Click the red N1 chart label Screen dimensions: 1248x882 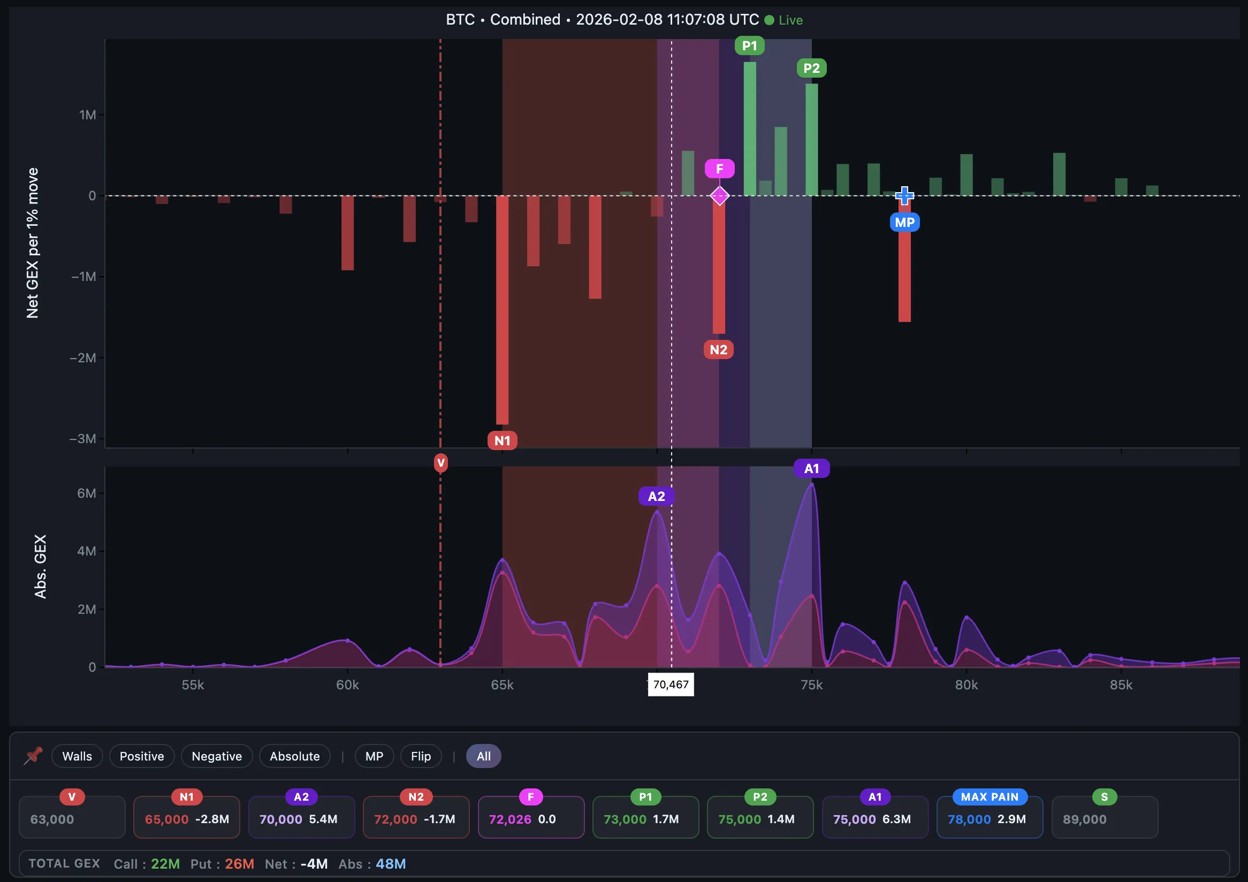click(x=502, y=440)
